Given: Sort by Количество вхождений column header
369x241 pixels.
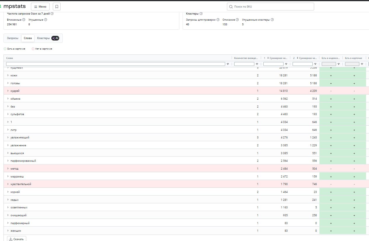Looking at the screenshot, I should click(x=246, y=58).
